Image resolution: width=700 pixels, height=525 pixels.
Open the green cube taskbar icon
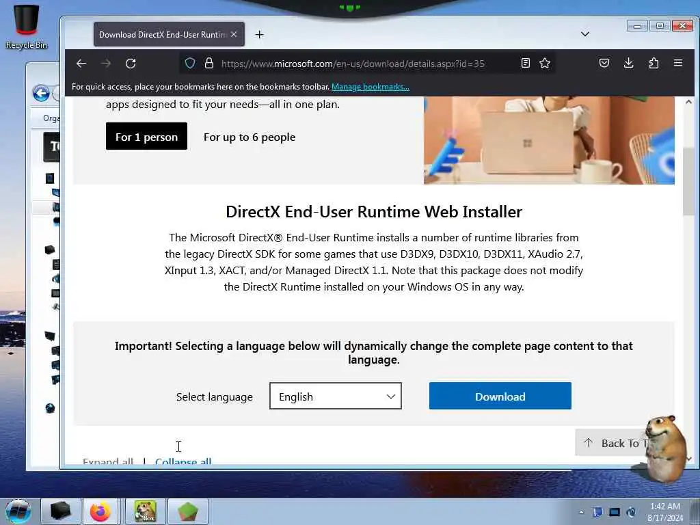[188, 511]
